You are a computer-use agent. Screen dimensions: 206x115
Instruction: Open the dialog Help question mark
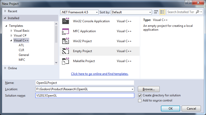click(x=188, y=3)
